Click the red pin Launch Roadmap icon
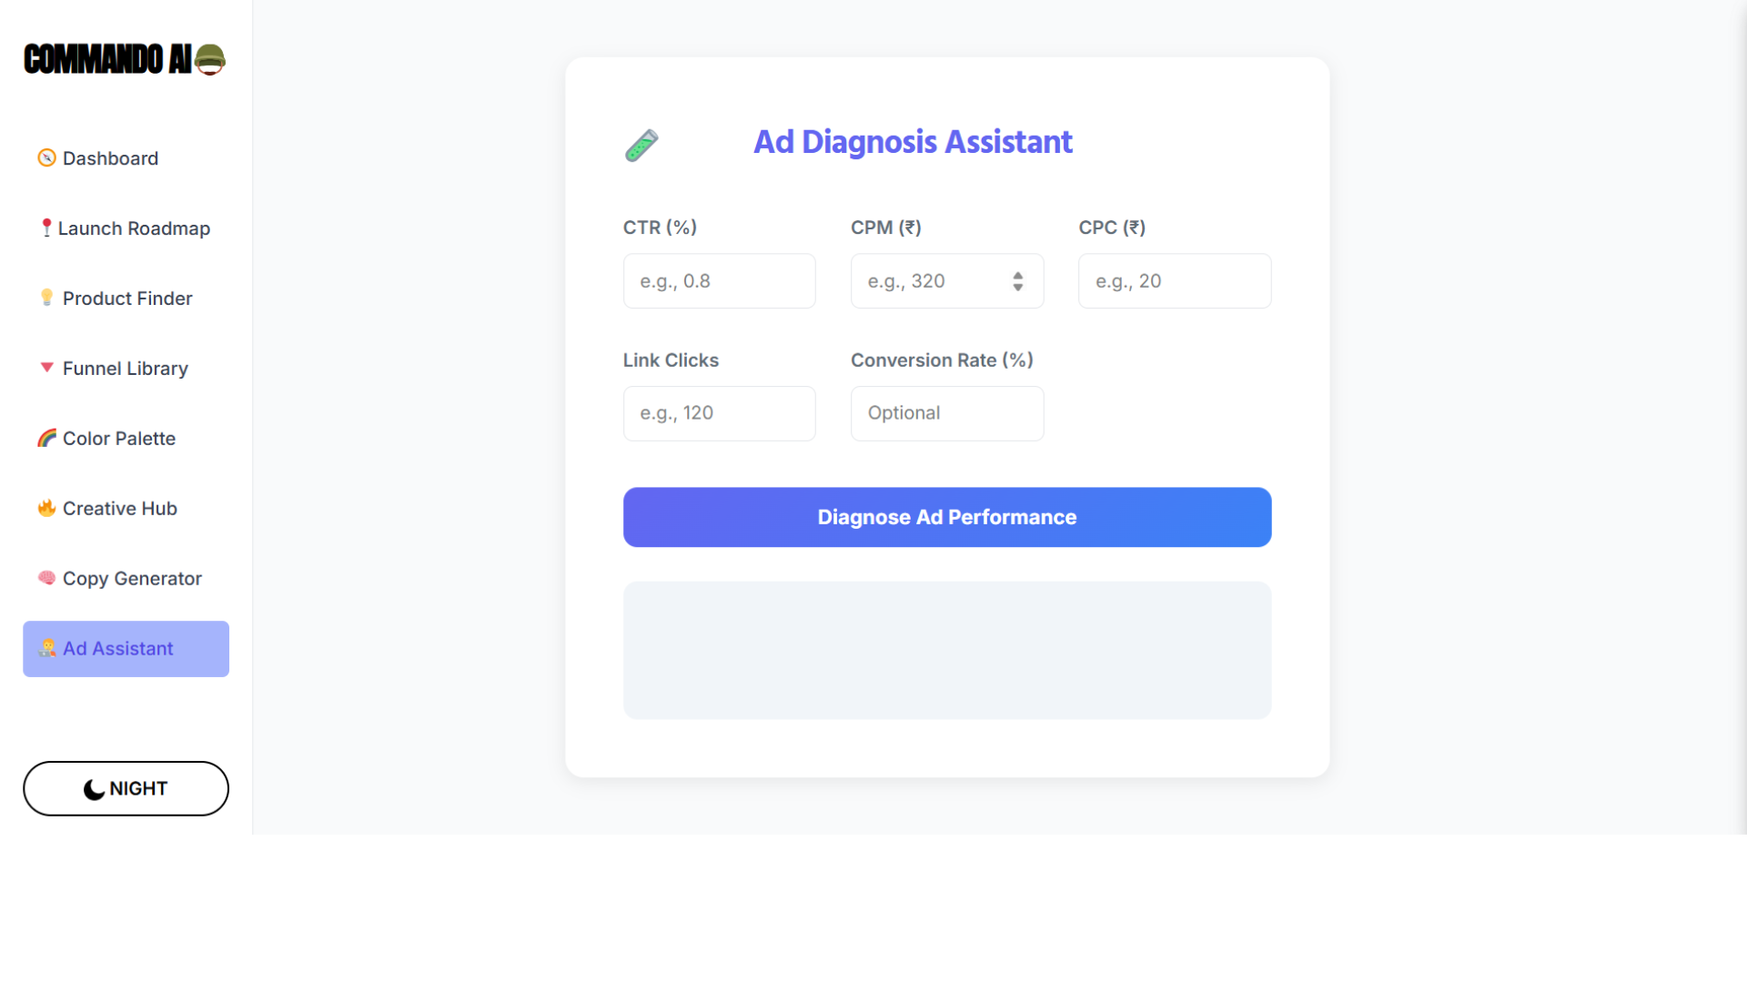Image resolution: width=1747 pixels, height=983 pixels. [x=46, y=228]
